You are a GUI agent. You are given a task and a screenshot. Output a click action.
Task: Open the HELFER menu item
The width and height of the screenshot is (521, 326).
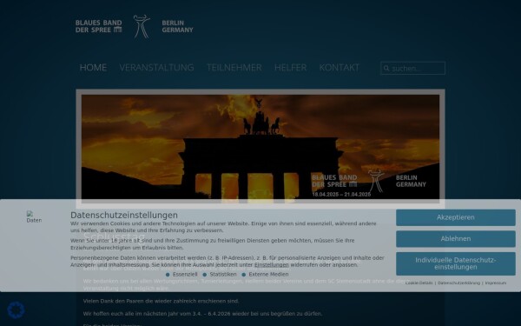[290, 68]
